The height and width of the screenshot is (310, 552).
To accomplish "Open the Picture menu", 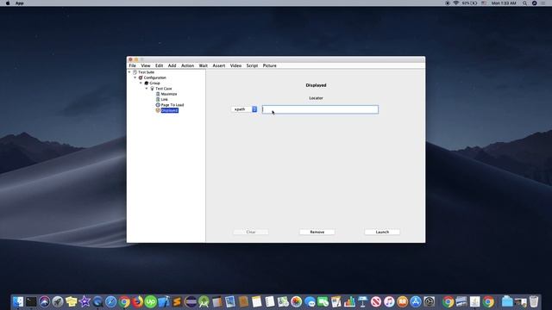I will (270, 65).
